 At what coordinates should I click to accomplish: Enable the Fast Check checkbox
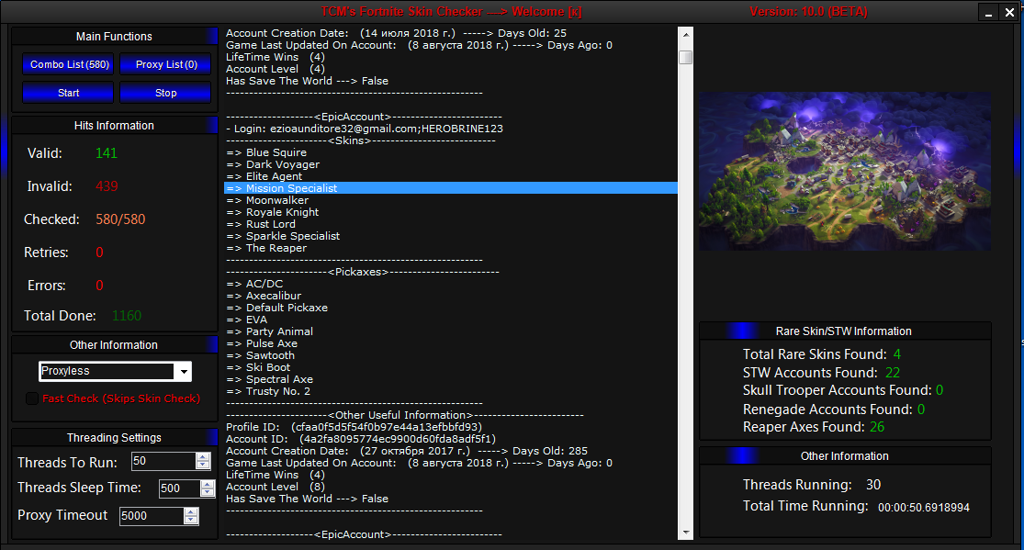32,398
